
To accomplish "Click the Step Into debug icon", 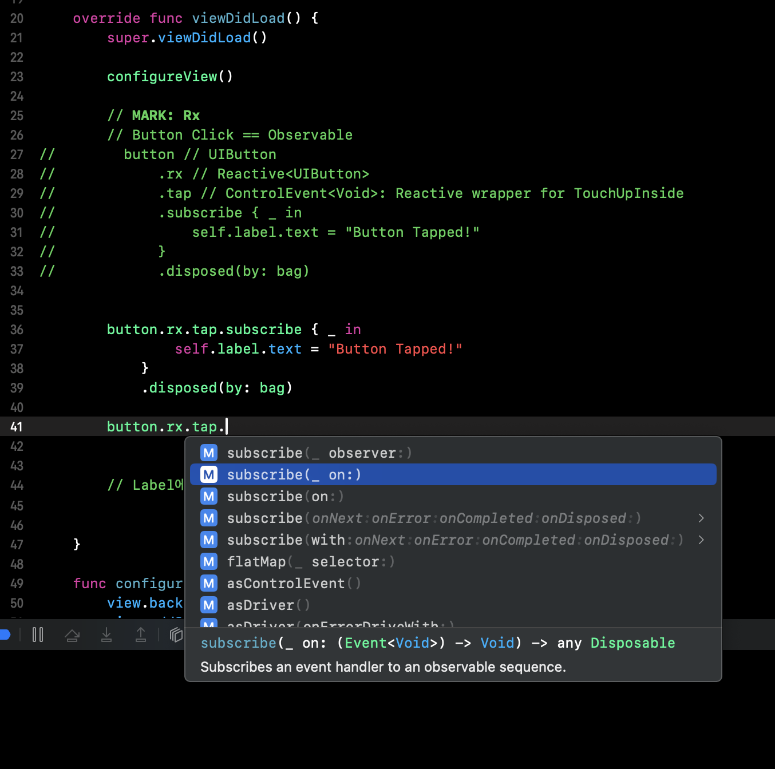I will pyautogui.click(x=106, y=635).
